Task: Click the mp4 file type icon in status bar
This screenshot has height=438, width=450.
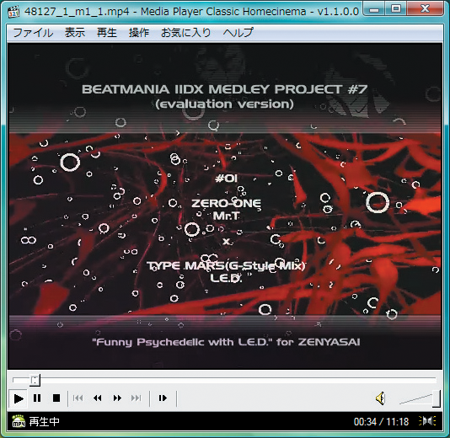Action: pos(19,421)
